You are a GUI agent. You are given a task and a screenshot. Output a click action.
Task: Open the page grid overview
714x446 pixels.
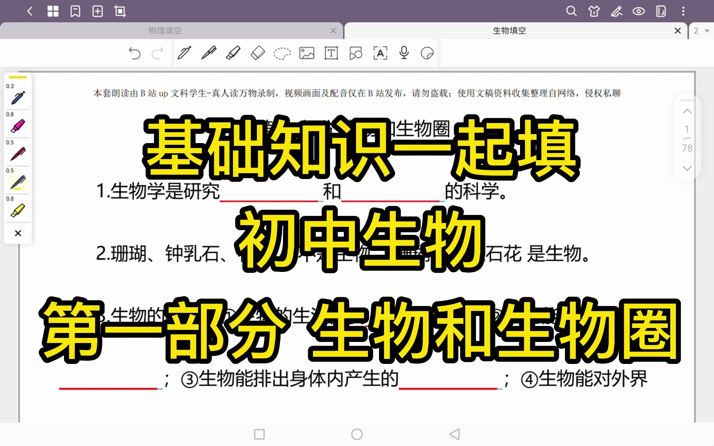[53, 11]
